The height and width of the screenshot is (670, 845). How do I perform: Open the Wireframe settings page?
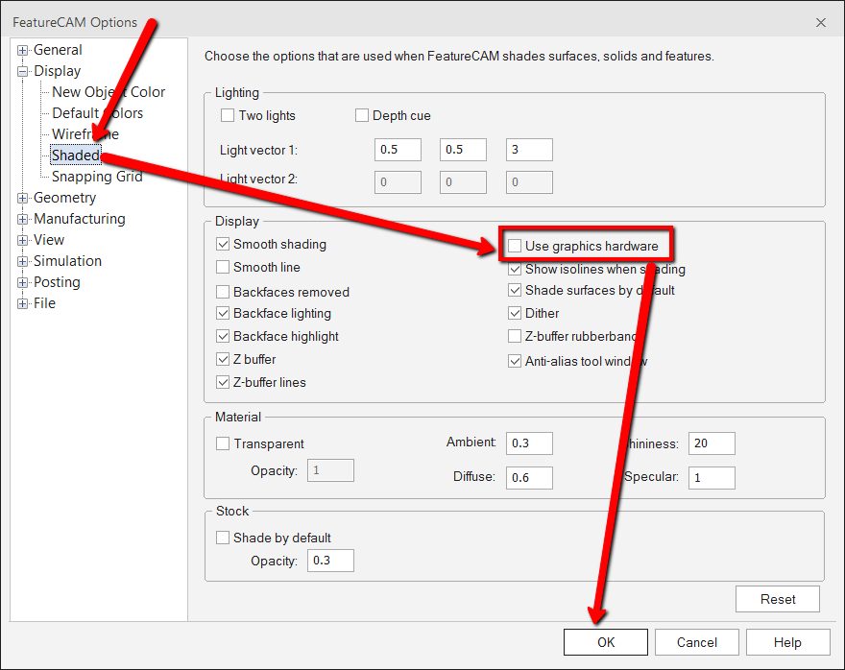click(x=85, y=134)
